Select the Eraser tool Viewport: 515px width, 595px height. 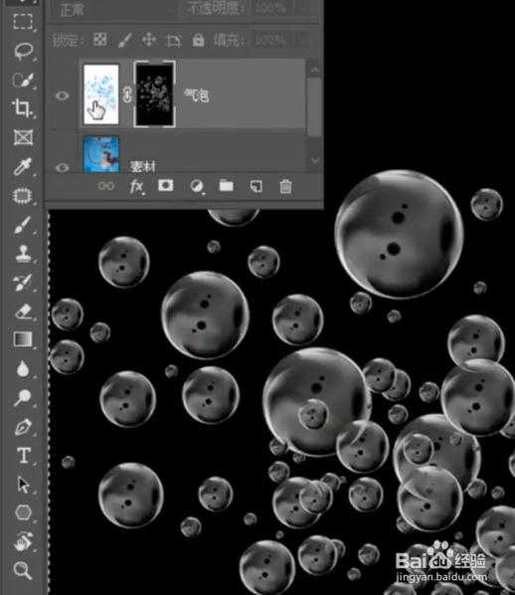[x=23, y=311]
